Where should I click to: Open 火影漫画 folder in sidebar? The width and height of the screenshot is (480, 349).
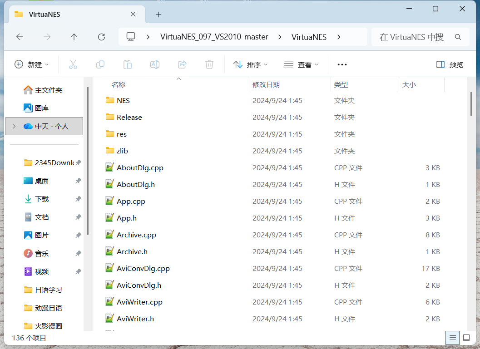point(43,326)
